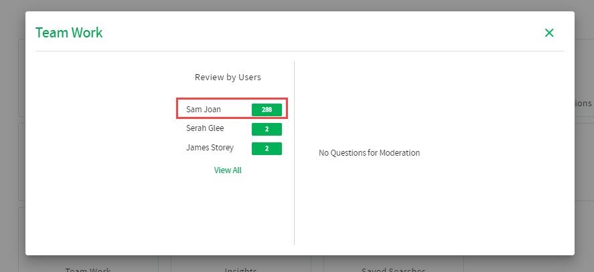
Task: Click the Review by Users heading
Action: [228, 77]
